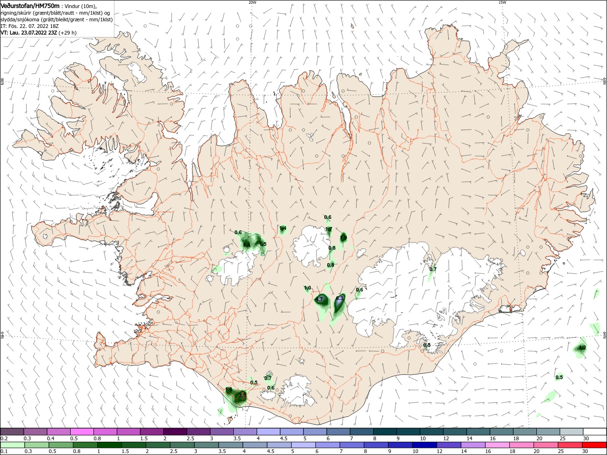Select the darkest purple swatch labeled 2 in upper row
Screen dimensions: 607x455
tap(175, 431)
